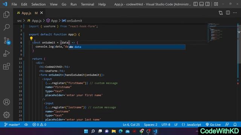Screen dimensions: 241x135
Task: Click the Synchronize Changes cloud icon
Action: click(26, 124)
